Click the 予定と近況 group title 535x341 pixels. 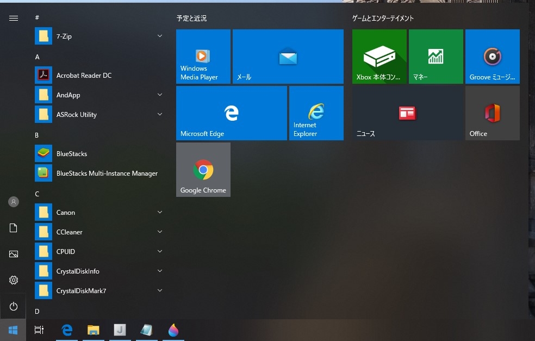(x=191, y=18)
